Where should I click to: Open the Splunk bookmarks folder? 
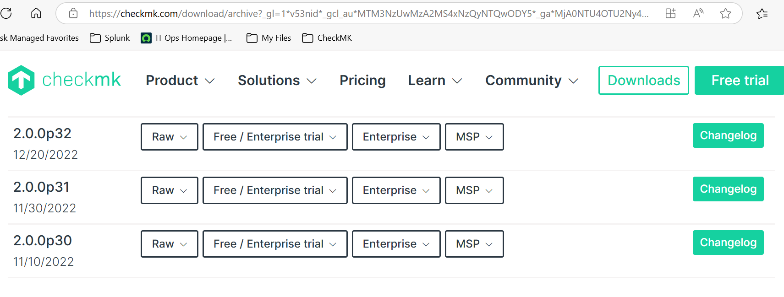110,38
